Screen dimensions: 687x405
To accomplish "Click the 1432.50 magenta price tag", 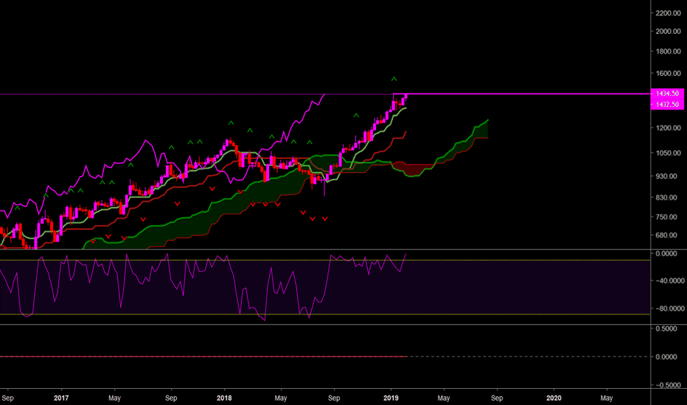I will 667,105.
